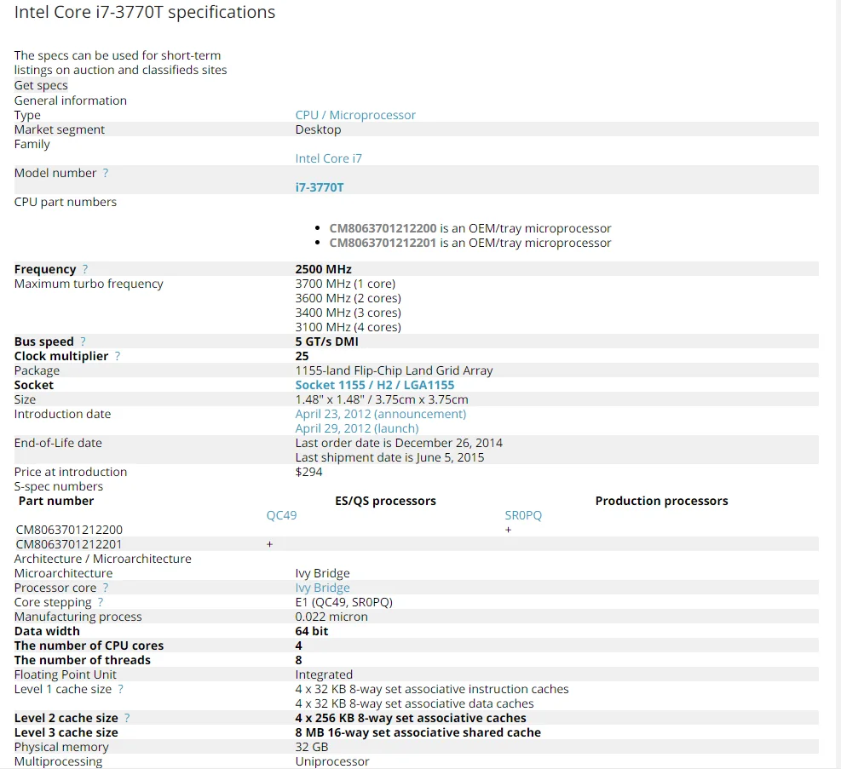Follow the i7-3770T model number link
The image size is (841, 769).
[x=320, y=187]
